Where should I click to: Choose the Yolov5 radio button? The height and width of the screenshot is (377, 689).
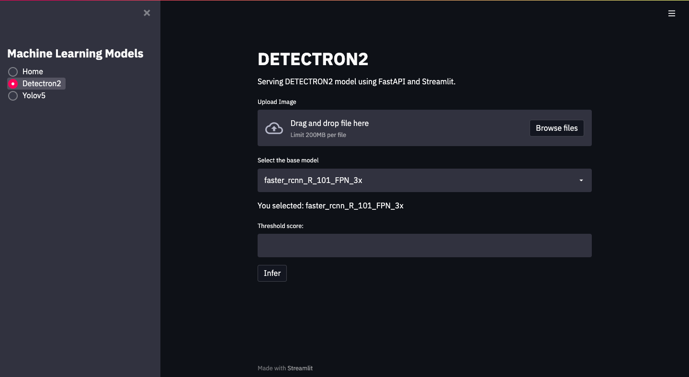13,95
